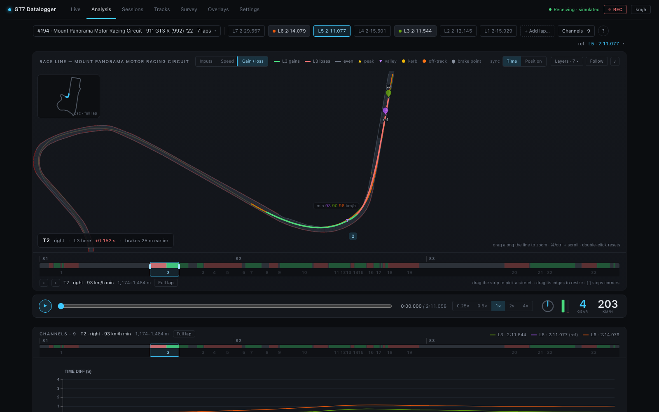This screenshot has width=659, height=412.
Task: Open the Settings tab
Action: (250, 9)
